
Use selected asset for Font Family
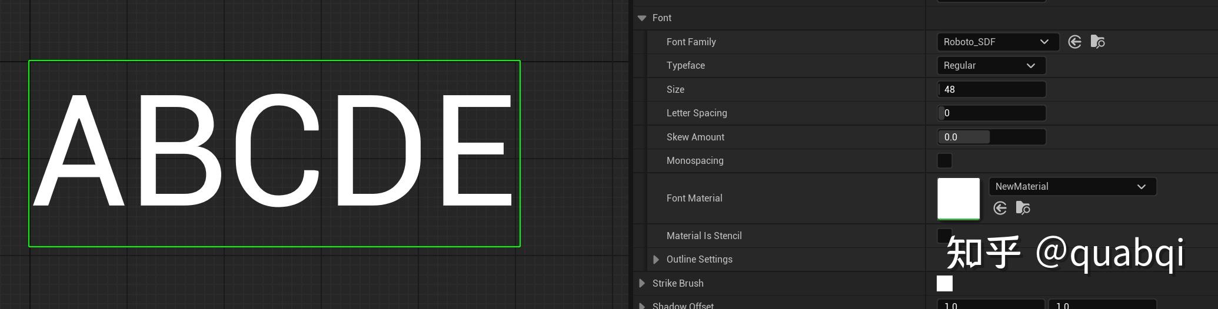click(x=1074, y=42)
